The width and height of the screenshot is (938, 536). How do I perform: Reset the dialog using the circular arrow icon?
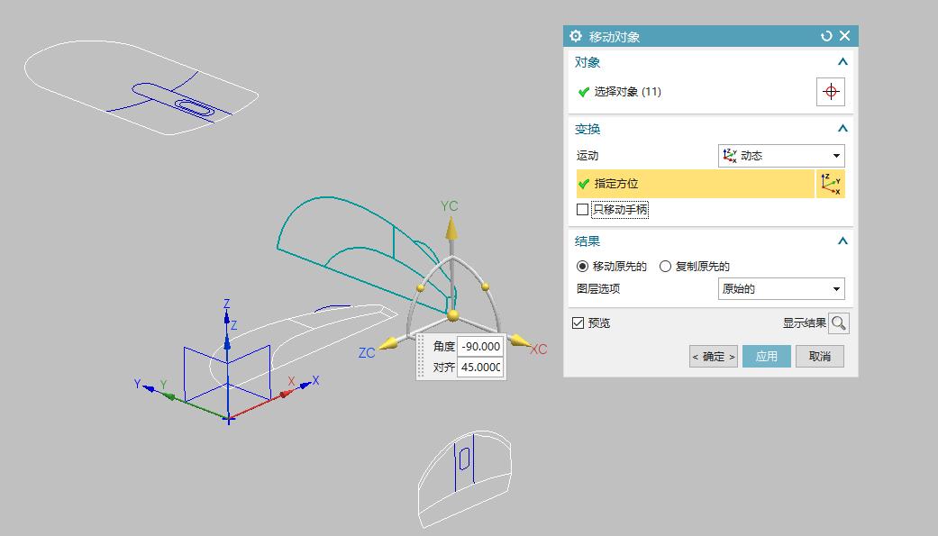[x=825, y=36]
